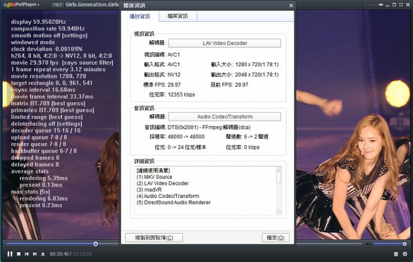Switch to the 檔案資訊 tab
Screen dimensions: 413x262
[x=178, y=16]
